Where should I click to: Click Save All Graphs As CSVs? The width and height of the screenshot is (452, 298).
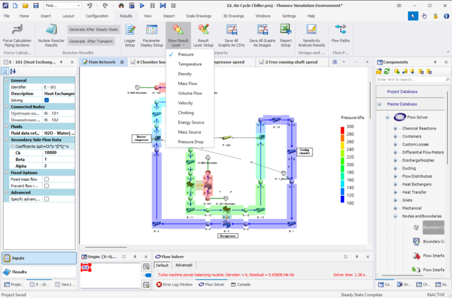[231, 36]
